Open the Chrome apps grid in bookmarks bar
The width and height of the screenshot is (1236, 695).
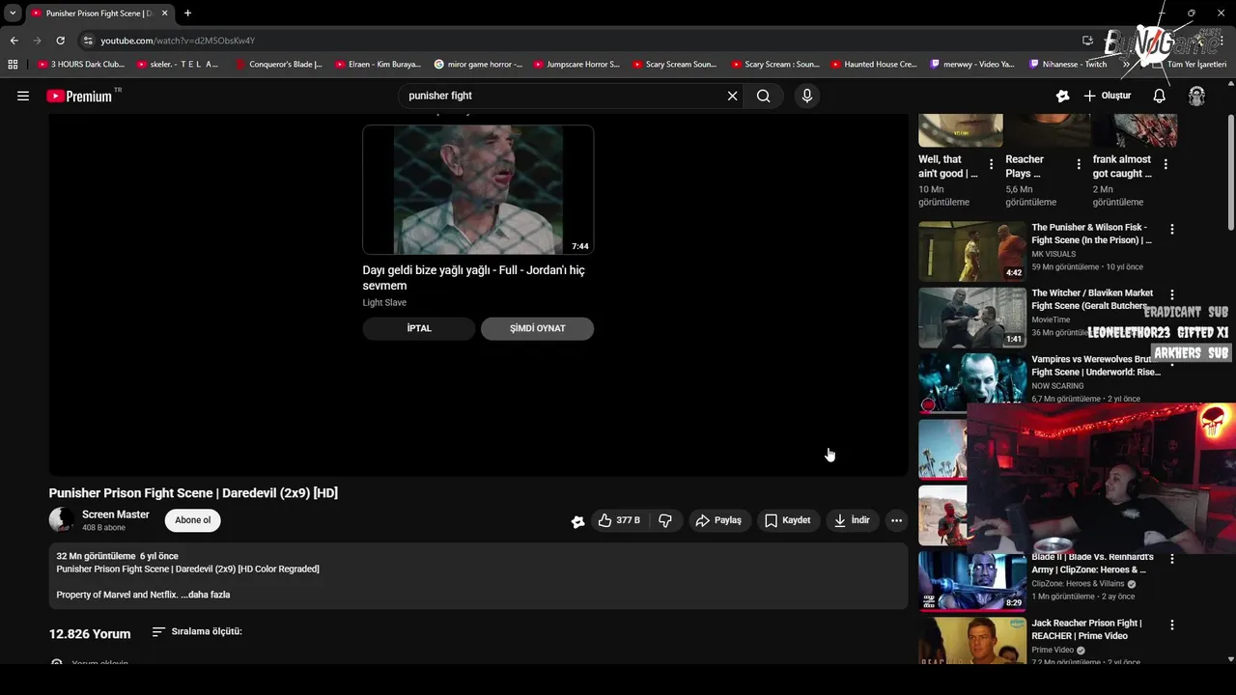coord(13,64)
